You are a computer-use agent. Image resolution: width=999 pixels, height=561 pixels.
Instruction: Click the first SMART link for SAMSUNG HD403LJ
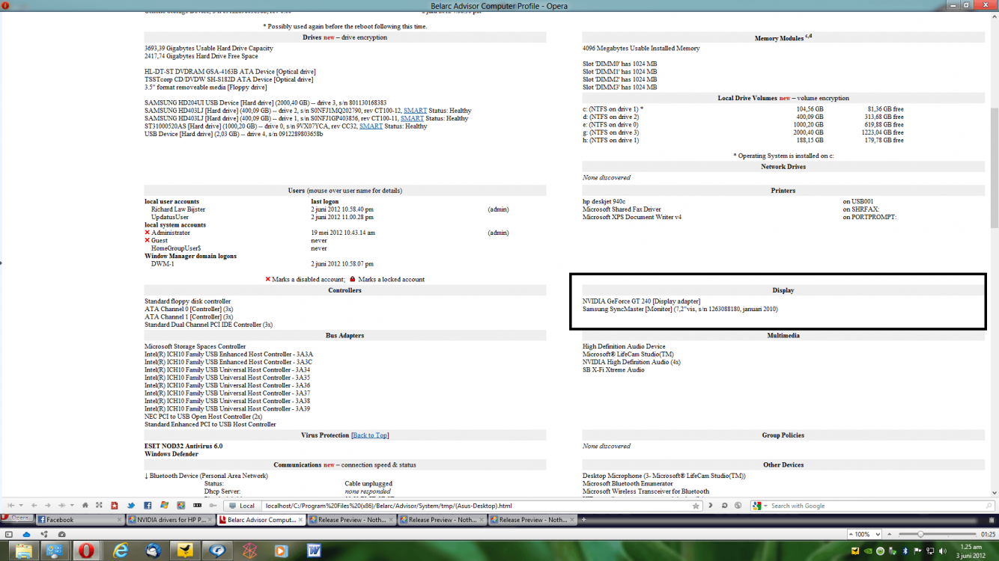click(415, 111)
